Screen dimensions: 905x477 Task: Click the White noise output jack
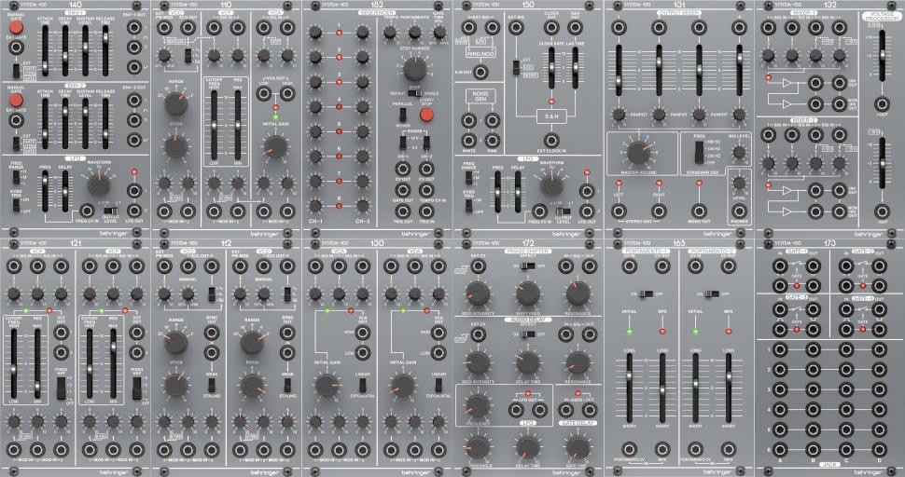468,120
